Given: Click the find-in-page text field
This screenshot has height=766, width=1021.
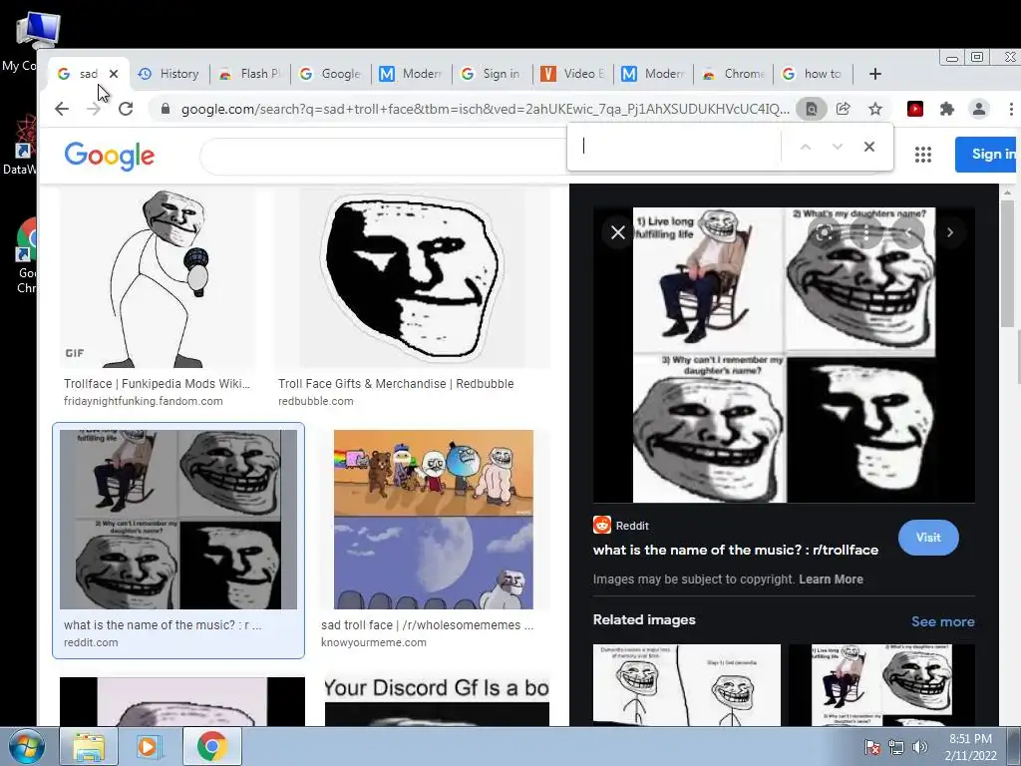Looking at the screenshot, I should [x=677, y=147].
